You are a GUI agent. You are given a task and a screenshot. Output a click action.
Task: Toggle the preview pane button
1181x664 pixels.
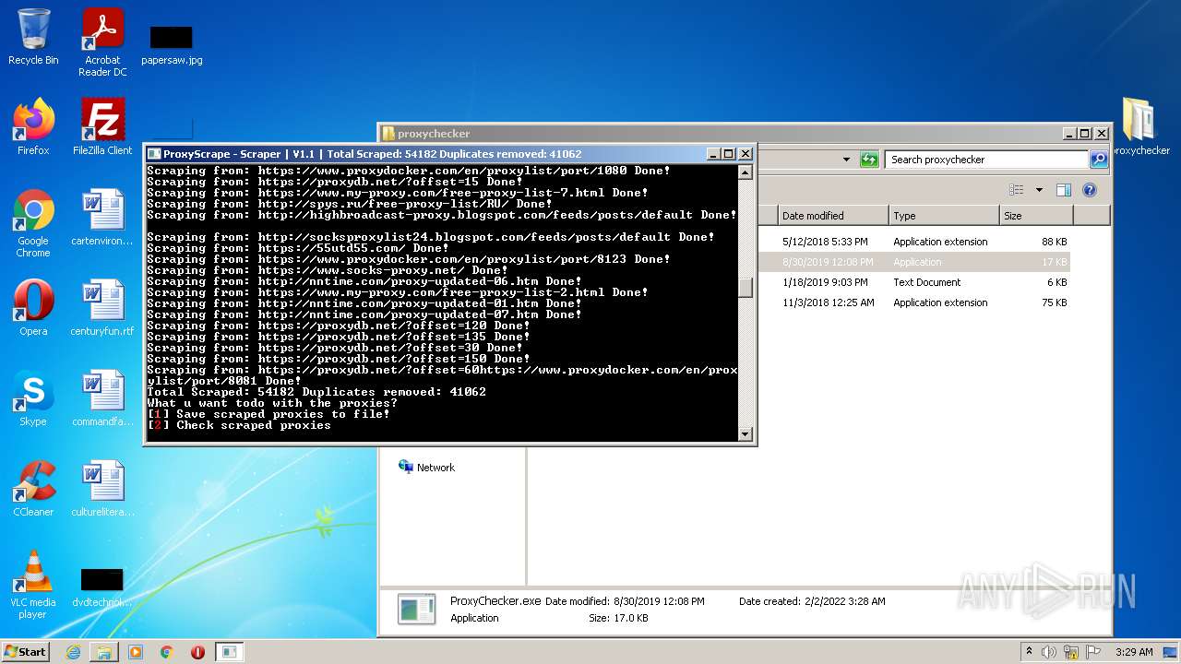click(x=1063, y=190)
